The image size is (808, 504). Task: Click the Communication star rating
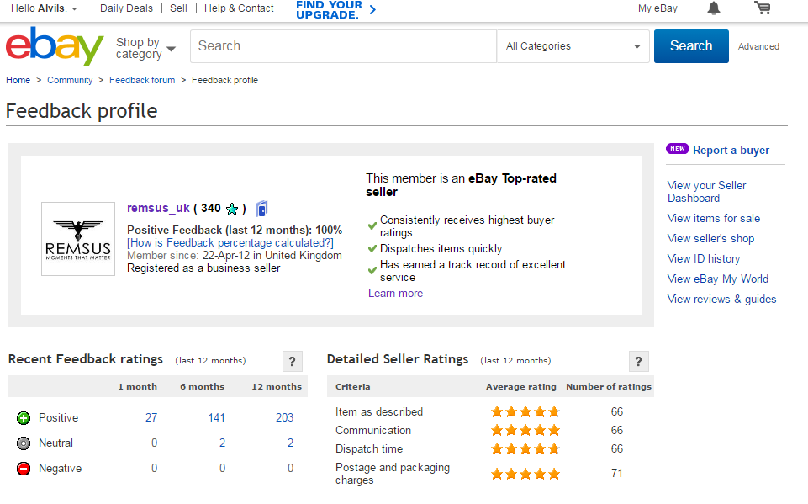point(525,430)
